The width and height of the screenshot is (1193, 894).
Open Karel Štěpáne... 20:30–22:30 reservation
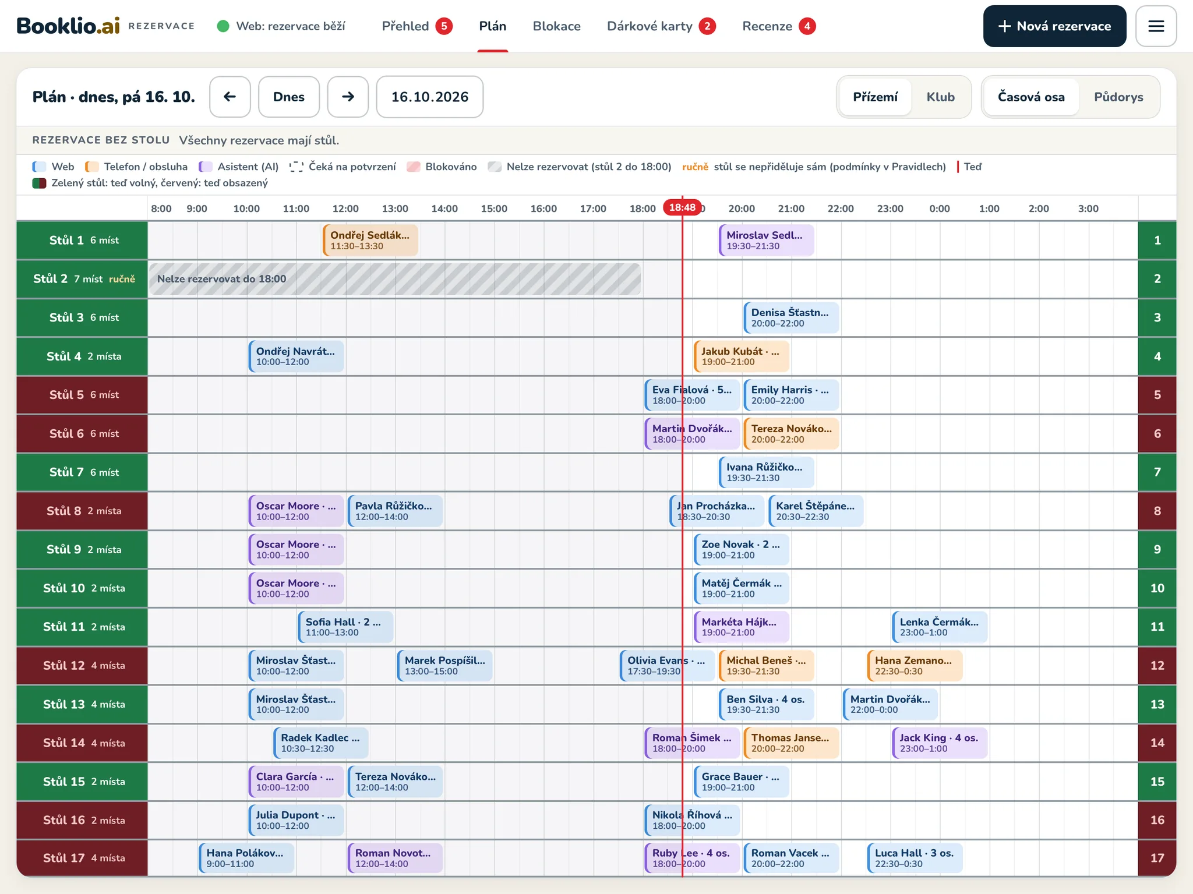[816, 511]
